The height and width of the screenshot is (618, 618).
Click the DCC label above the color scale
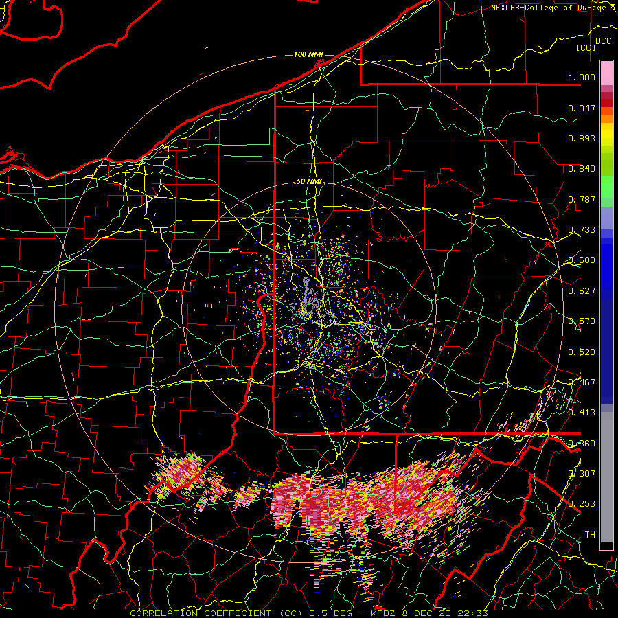point(603,41)
